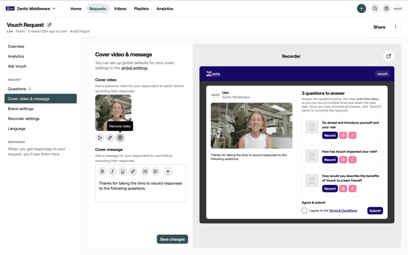Open the recorder in a new window
This screenshot has height=255, width=408.
coord(388,56)
